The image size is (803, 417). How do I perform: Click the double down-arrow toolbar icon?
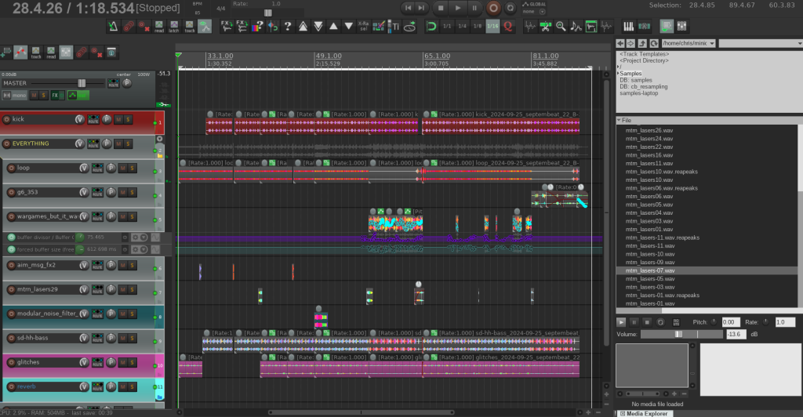(318, 26)
